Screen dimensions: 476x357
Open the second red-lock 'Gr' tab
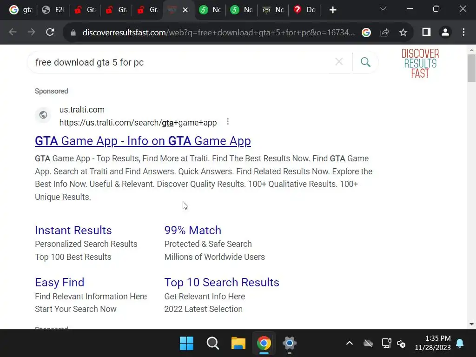pyautogui.click(x=116, y=10)
